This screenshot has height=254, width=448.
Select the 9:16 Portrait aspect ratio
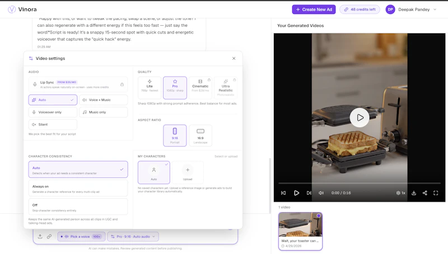pos(175,136)
